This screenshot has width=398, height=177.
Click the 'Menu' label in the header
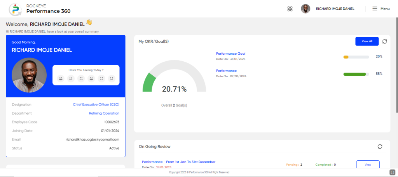point(385,9)
